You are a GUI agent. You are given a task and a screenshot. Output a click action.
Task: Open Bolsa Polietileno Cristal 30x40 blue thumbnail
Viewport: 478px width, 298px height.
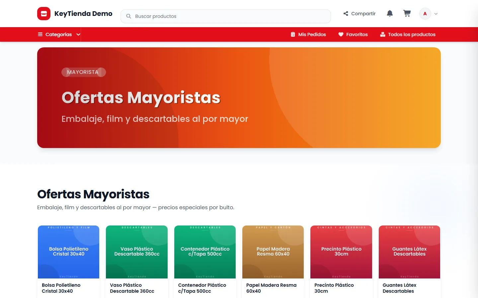pos(69,252)
